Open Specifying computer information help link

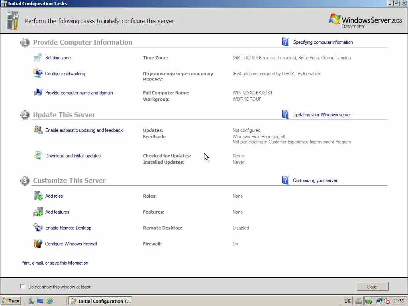point(323,42)
